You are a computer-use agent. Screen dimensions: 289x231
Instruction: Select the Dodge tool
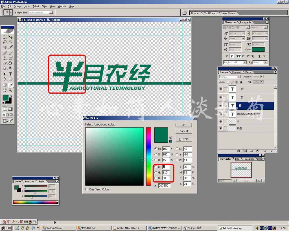pos(10,68)
